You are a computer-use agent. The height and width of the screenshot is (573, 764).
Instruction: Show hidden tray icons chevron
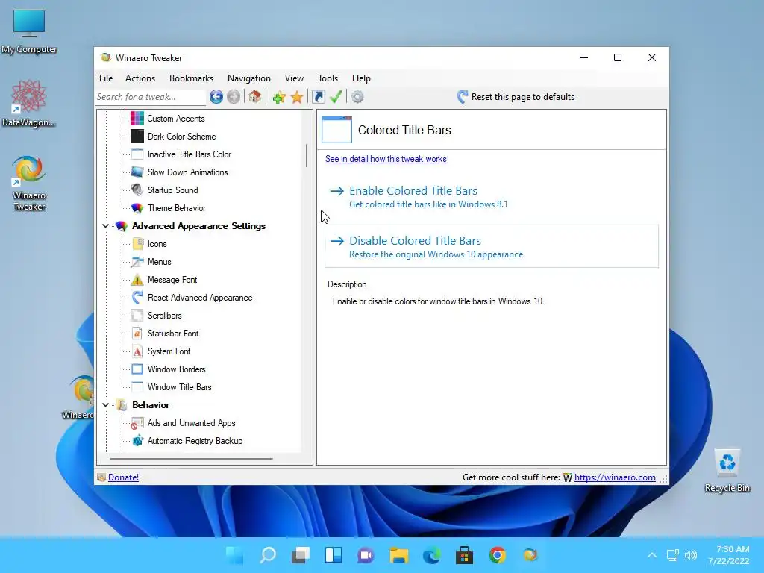click(652, 555)
